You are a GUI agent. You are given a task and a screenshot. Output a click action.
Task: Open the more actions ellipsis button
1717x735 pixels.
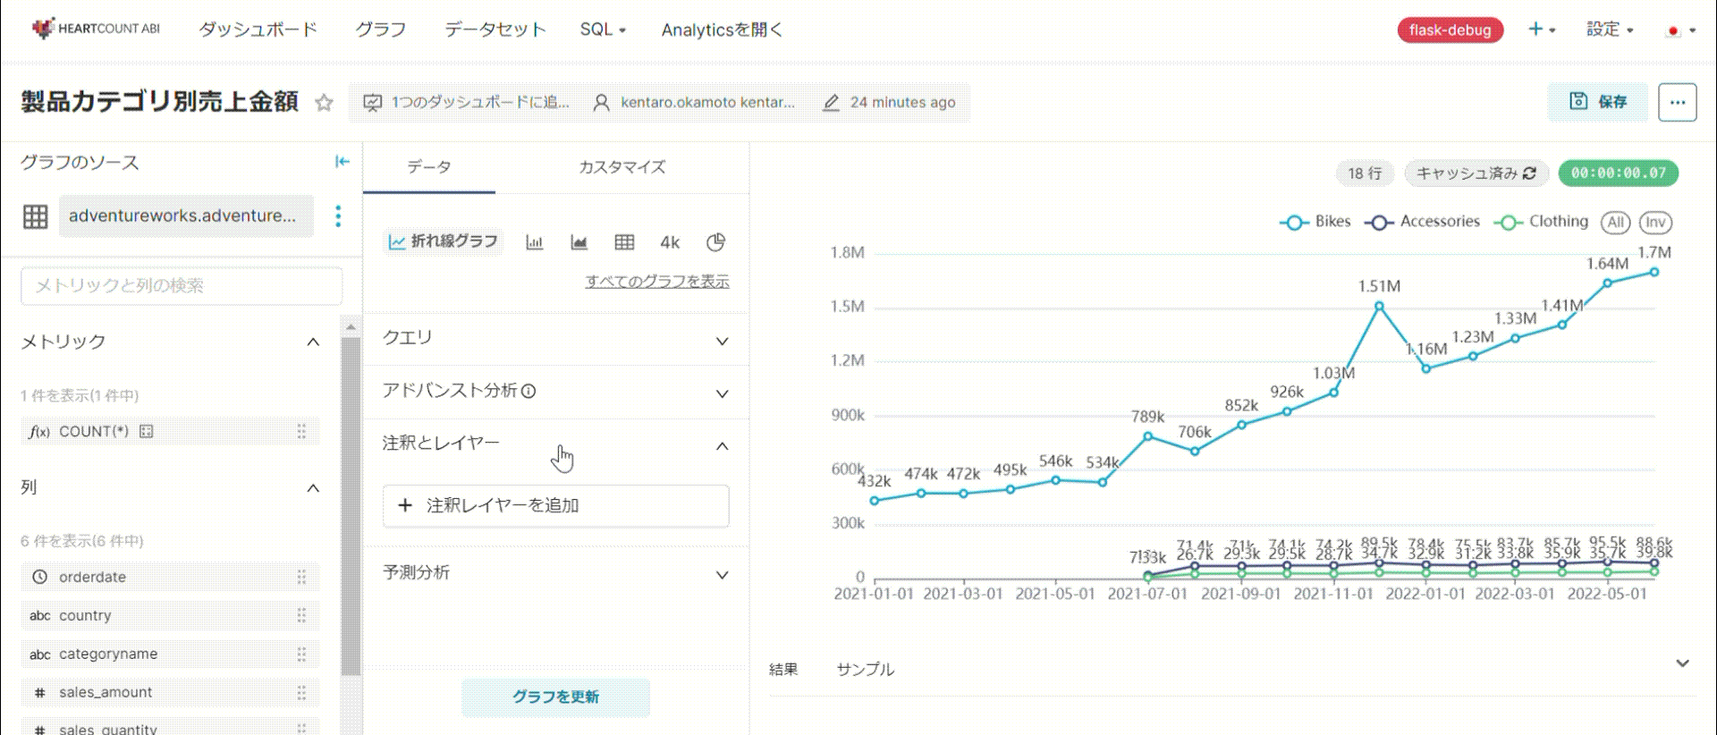(1677, 102)
